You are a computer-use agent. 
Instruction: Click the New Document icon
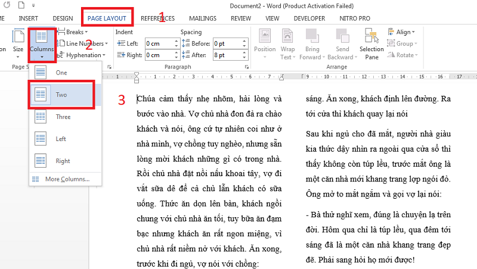[21, 5]
